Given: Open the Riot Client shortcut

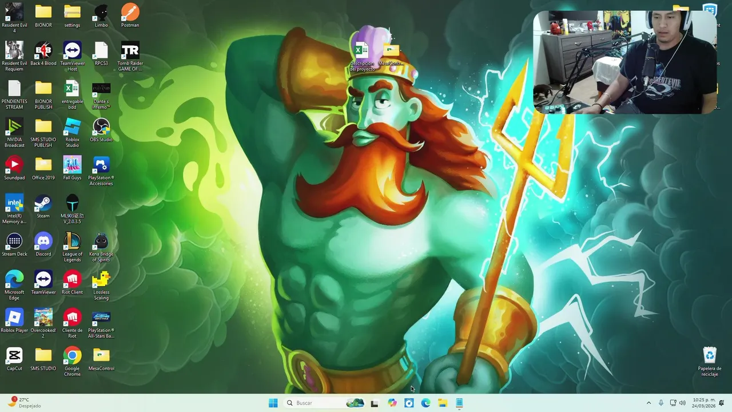Looking at the screenshot, I should pos(72,283).
